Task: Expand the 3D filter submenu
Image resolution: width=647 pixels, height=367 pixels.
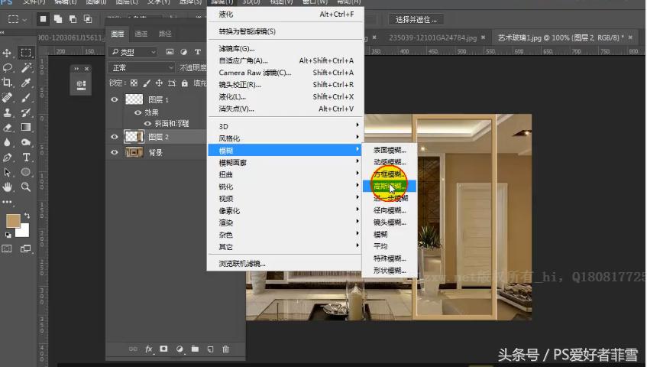Action: click(x=286, y=126)
